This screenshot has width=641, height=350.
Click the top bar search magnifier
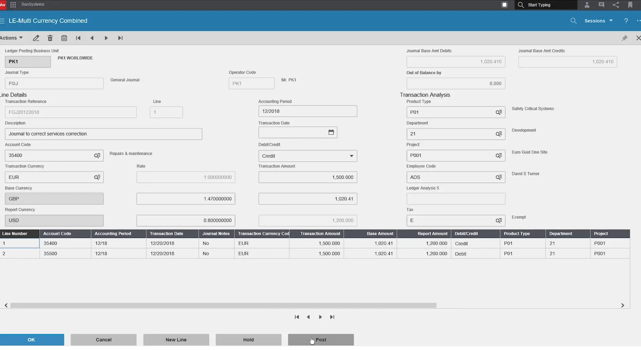521,5
